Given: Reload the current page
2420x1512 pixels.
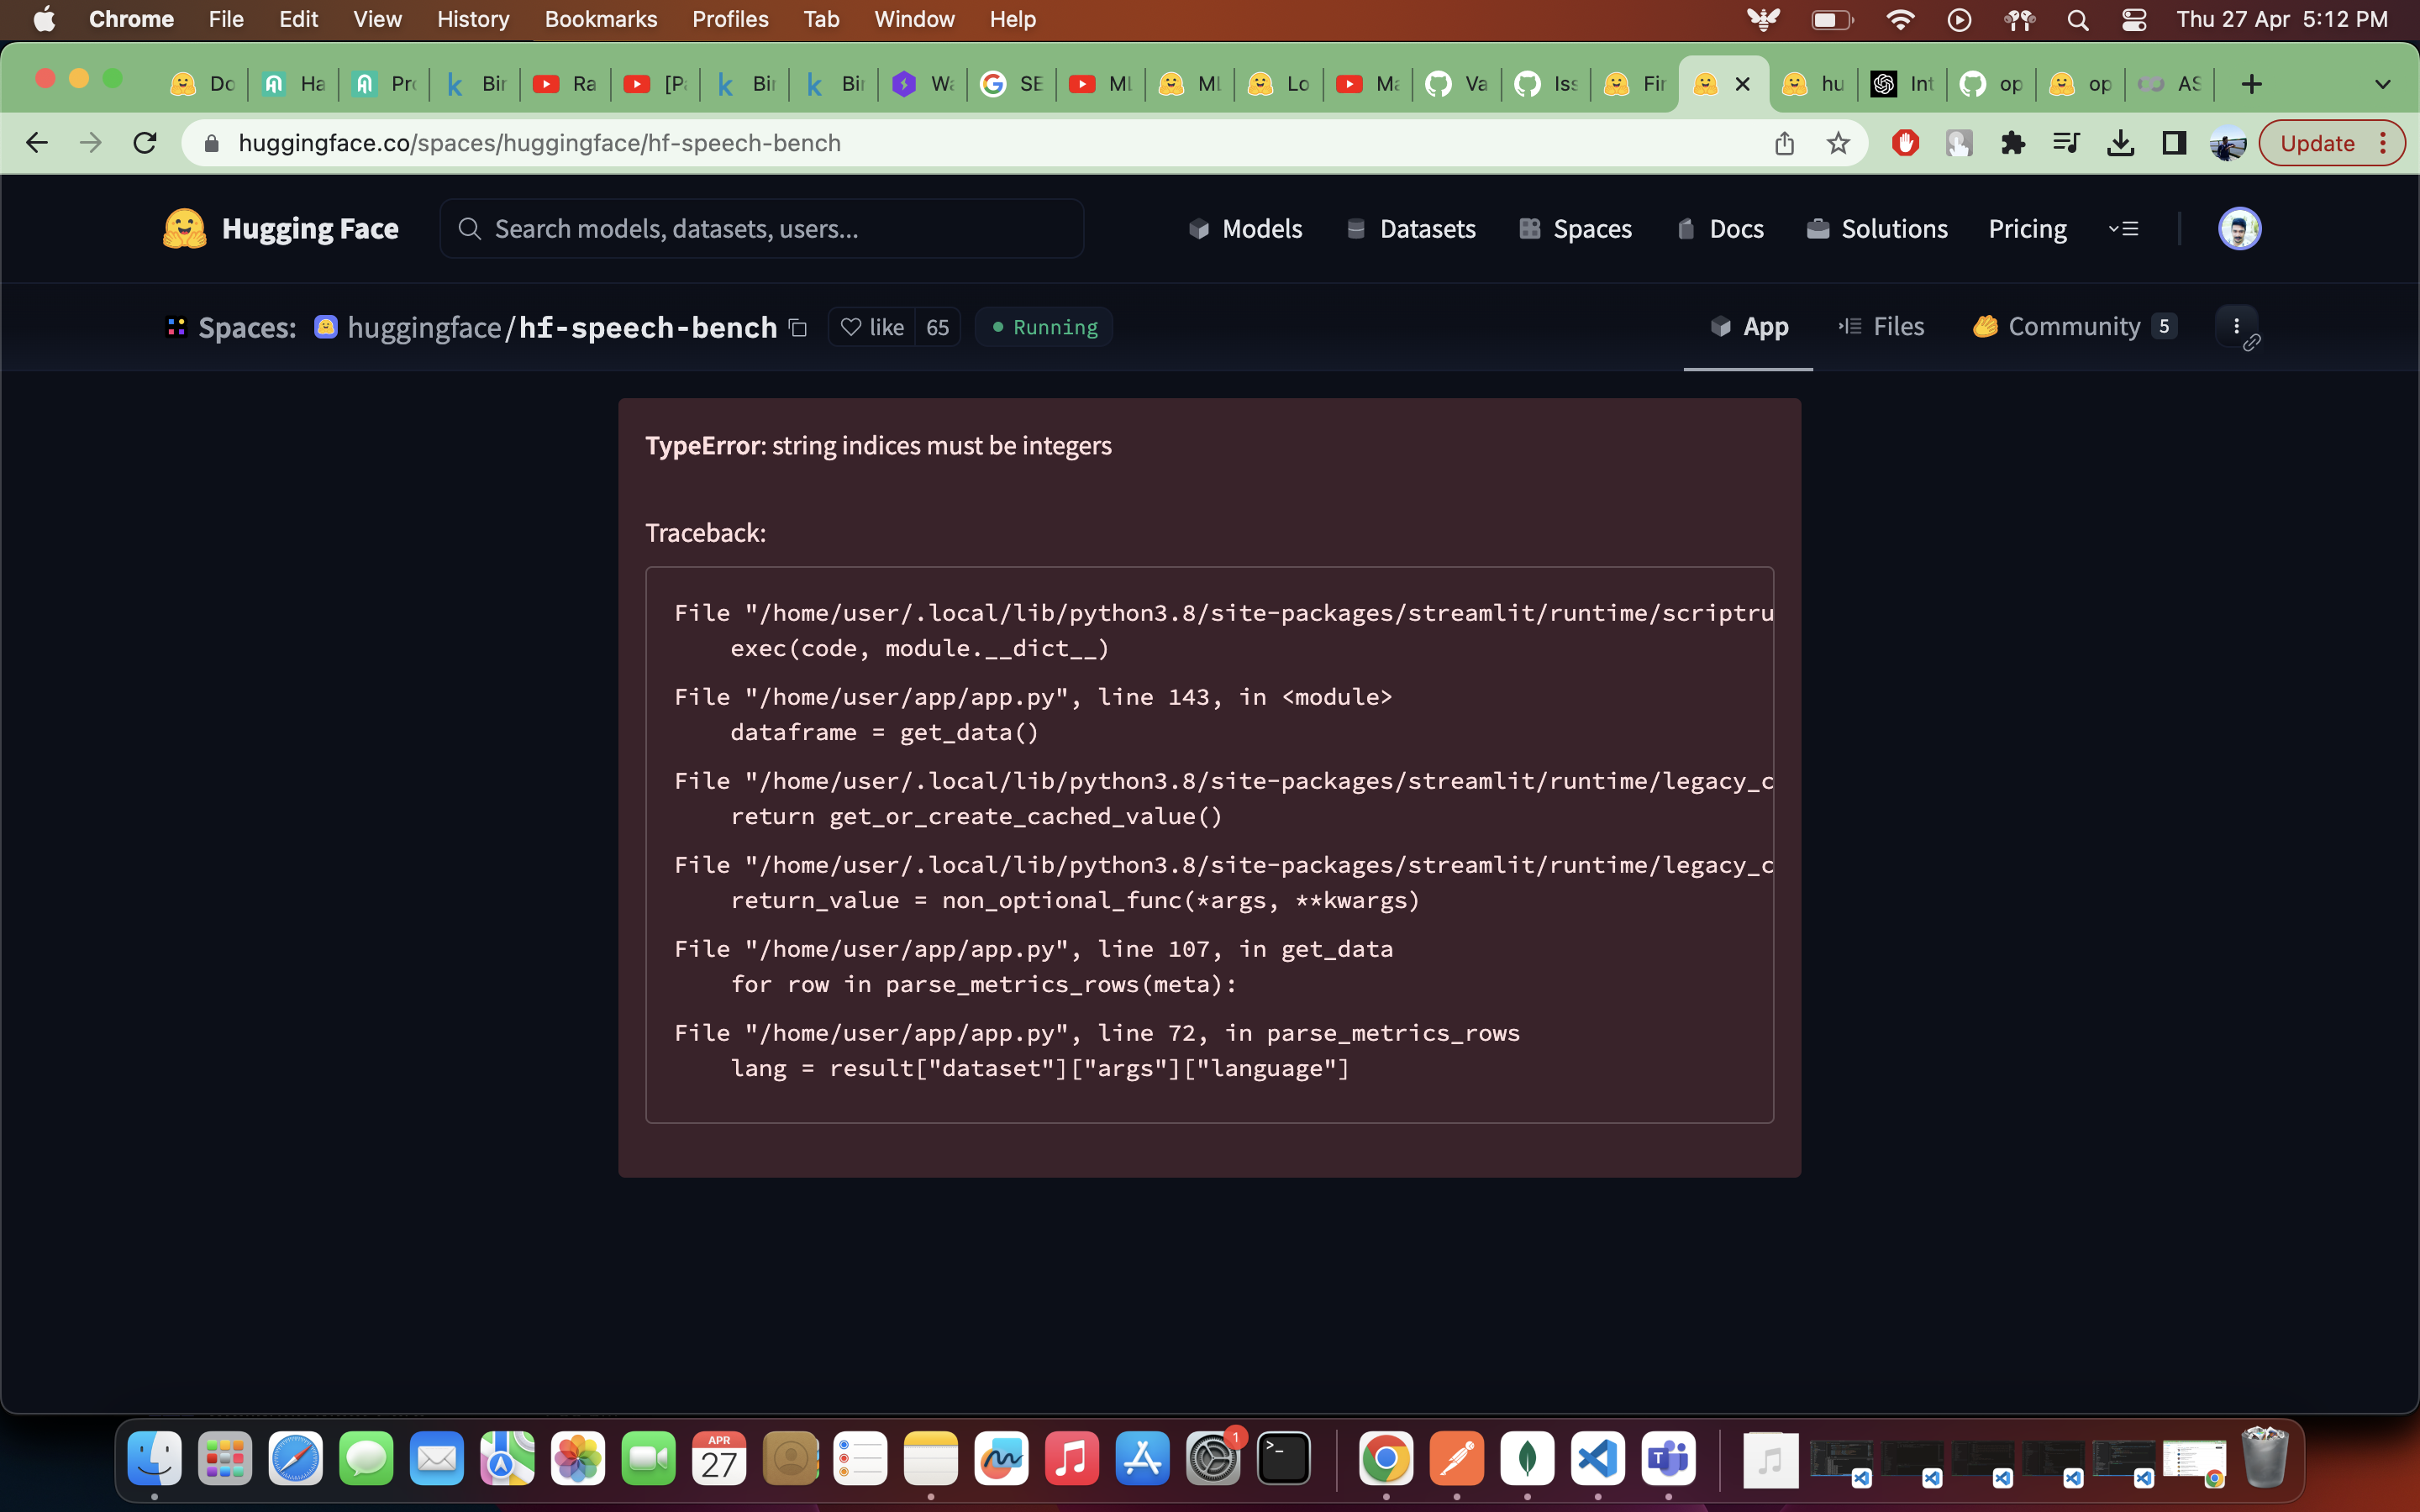Looking at the screenshot, I should (145, 143).
